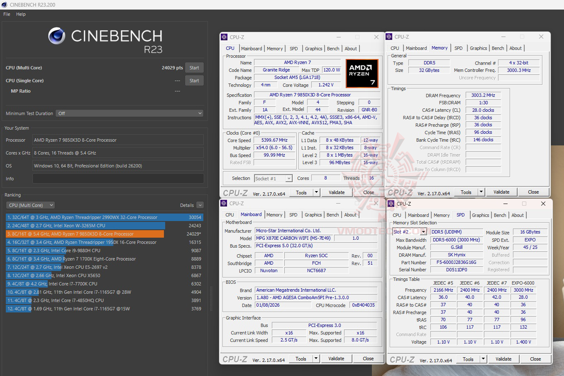Image resolution: width=564 pixels, height=376 pixels.
Task: Open Mainboard tab in the CPU-Z SPD window
Action: pos(418,215)
